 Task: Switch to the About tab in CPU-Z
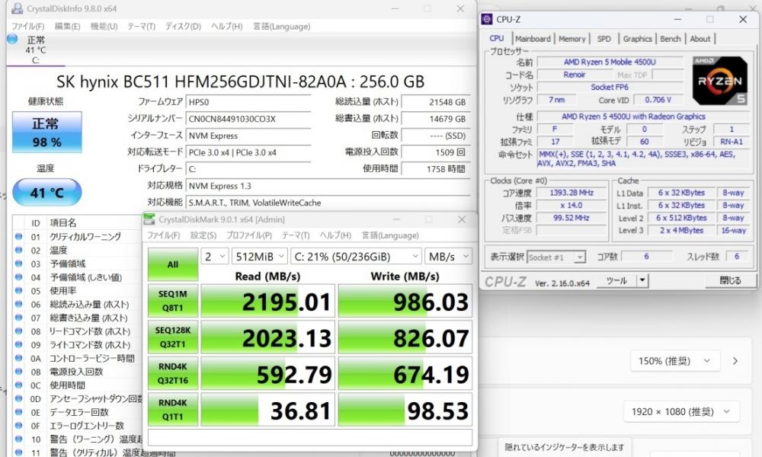click(700, 39)
